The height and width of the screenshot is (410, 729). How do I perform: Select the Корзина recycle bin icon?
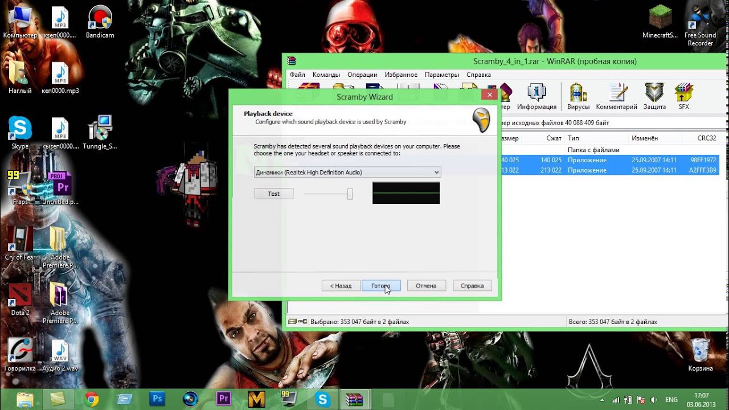point(700,355)
